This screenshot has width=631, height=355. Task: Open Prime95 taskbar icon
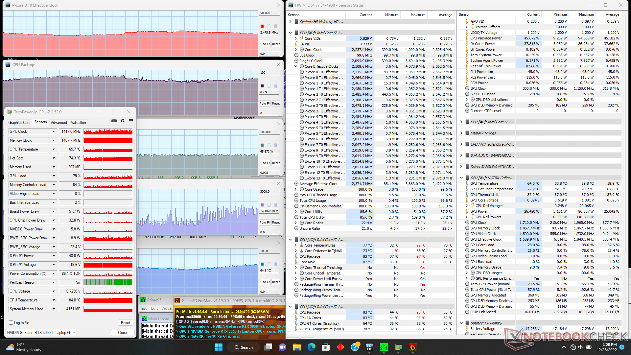click(x=384, y=347)
